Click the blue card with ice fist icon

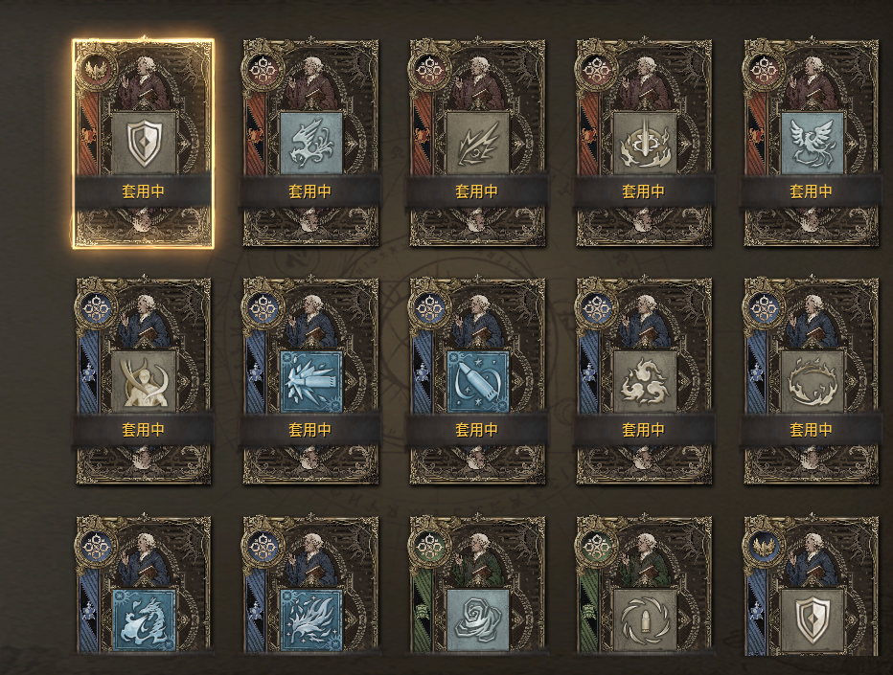point(310,381)
